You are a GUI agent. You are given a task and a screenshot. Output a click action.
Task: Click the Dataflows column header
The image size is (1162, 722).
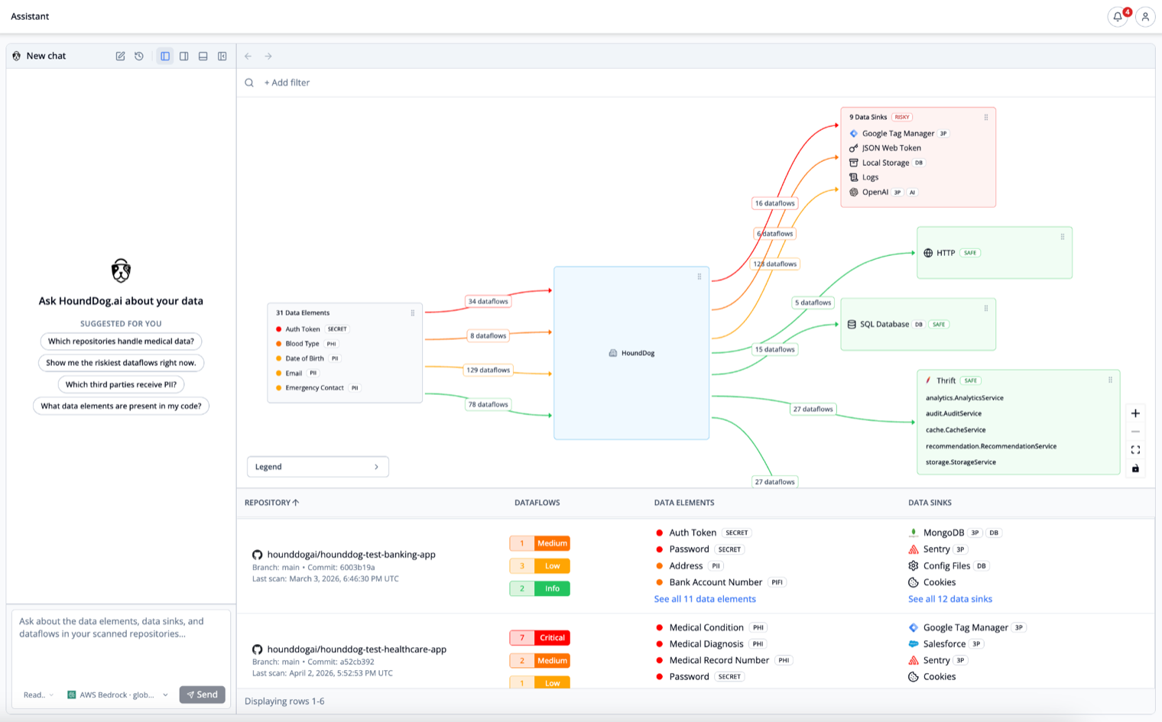coord(537,503)
